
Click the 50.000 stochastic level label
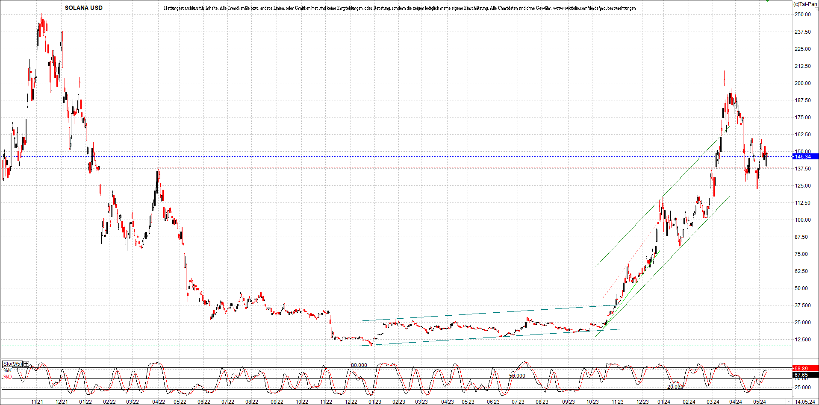(x=517, y=376)
